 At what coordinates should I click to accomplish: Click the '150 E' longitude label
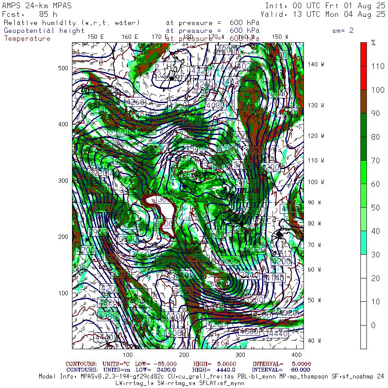coord(96,37)
